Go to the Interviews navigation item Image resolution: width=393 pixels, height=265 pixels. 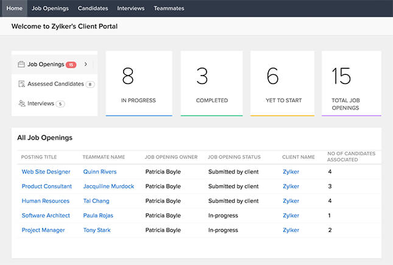[x=131, y=9]
